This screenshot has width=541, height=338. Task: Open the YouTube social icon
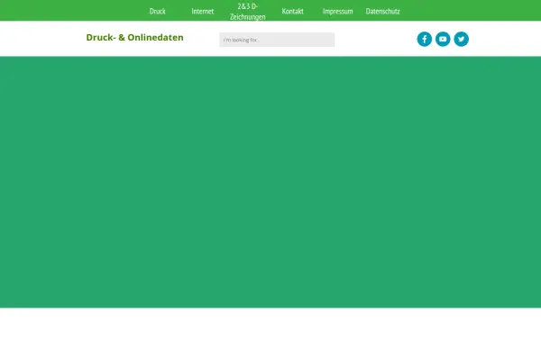[443, 39]
